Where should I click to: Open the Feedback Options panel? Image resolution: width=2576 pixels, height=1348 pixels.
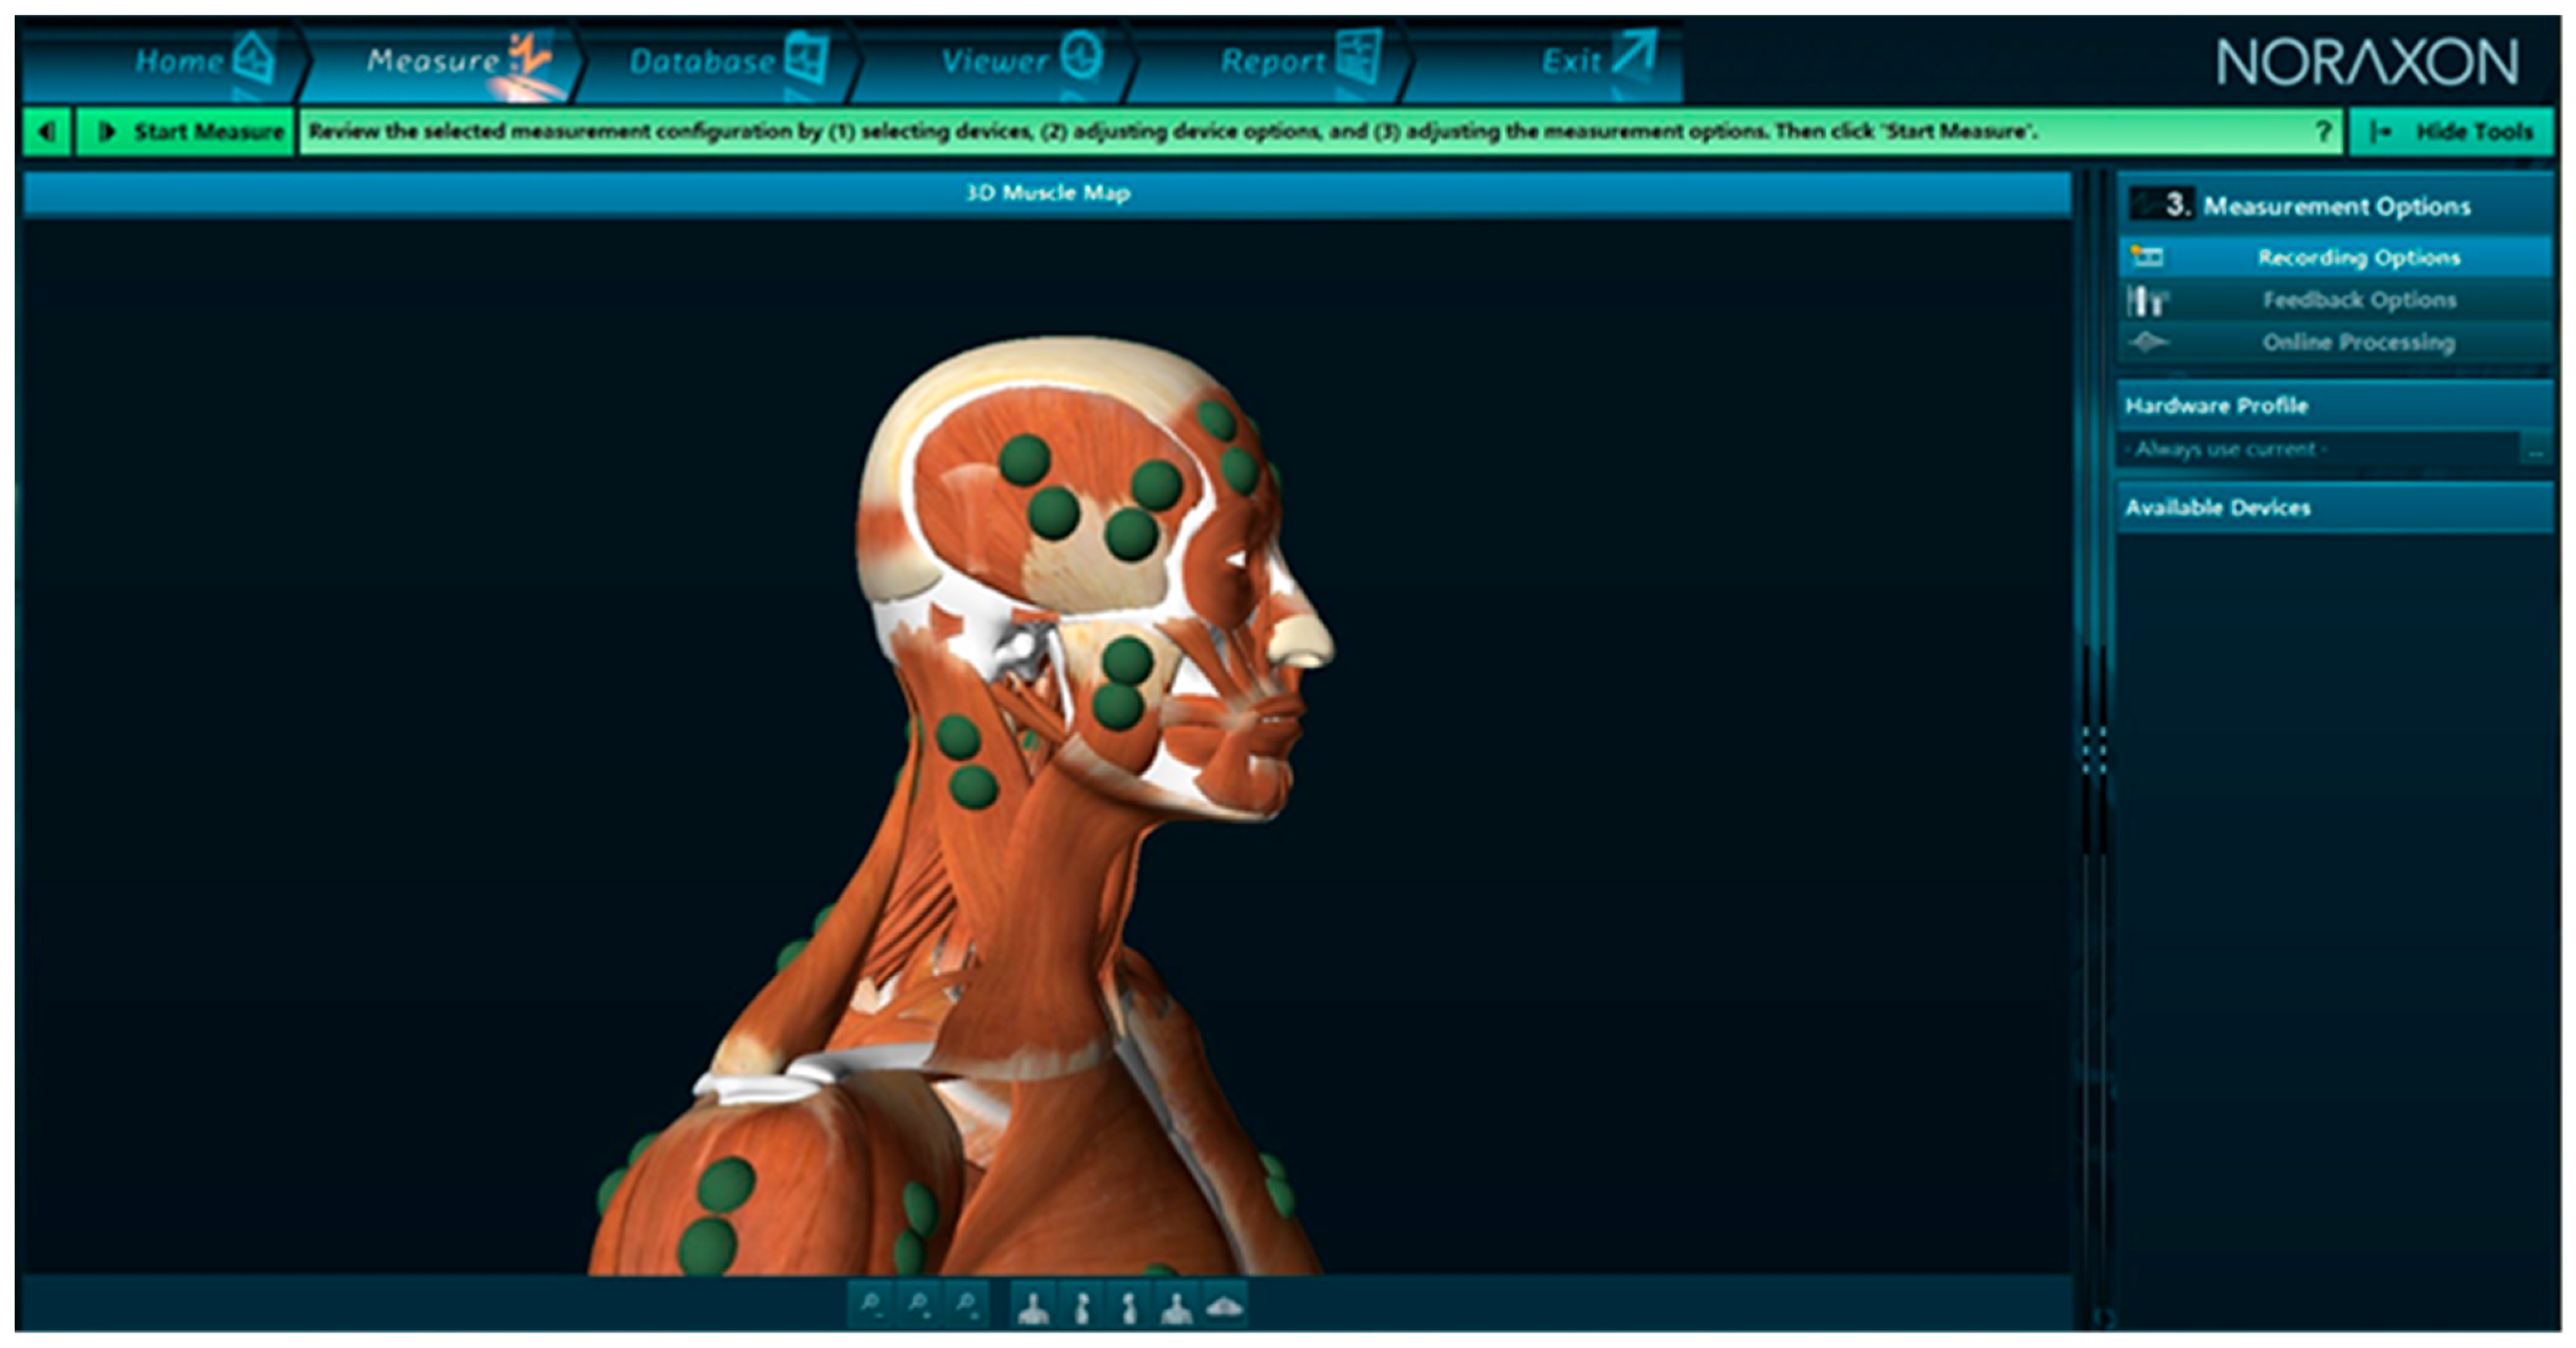tap(2358, 300)
